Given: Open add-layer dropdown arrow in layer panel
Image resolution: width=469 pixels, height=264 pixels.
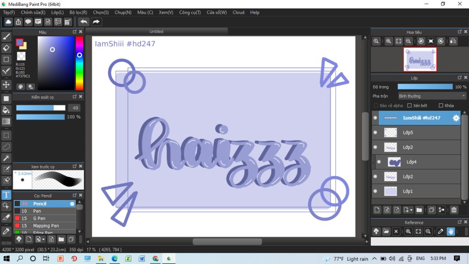Looking at the screenshot, I should pos(411,210).
